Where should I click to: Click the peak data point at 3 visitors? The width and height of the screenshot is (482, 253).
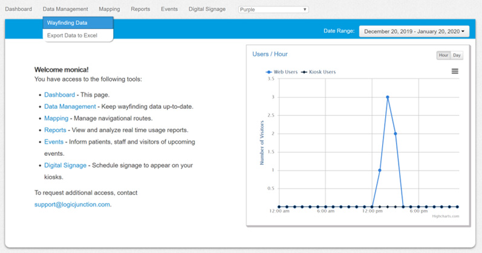point(387,97)
